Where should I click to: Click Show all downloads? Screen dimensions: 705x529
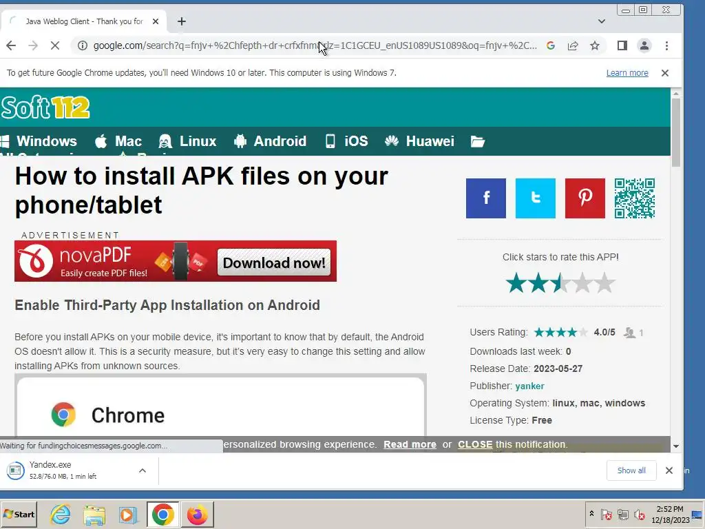(x=631, y=470)
